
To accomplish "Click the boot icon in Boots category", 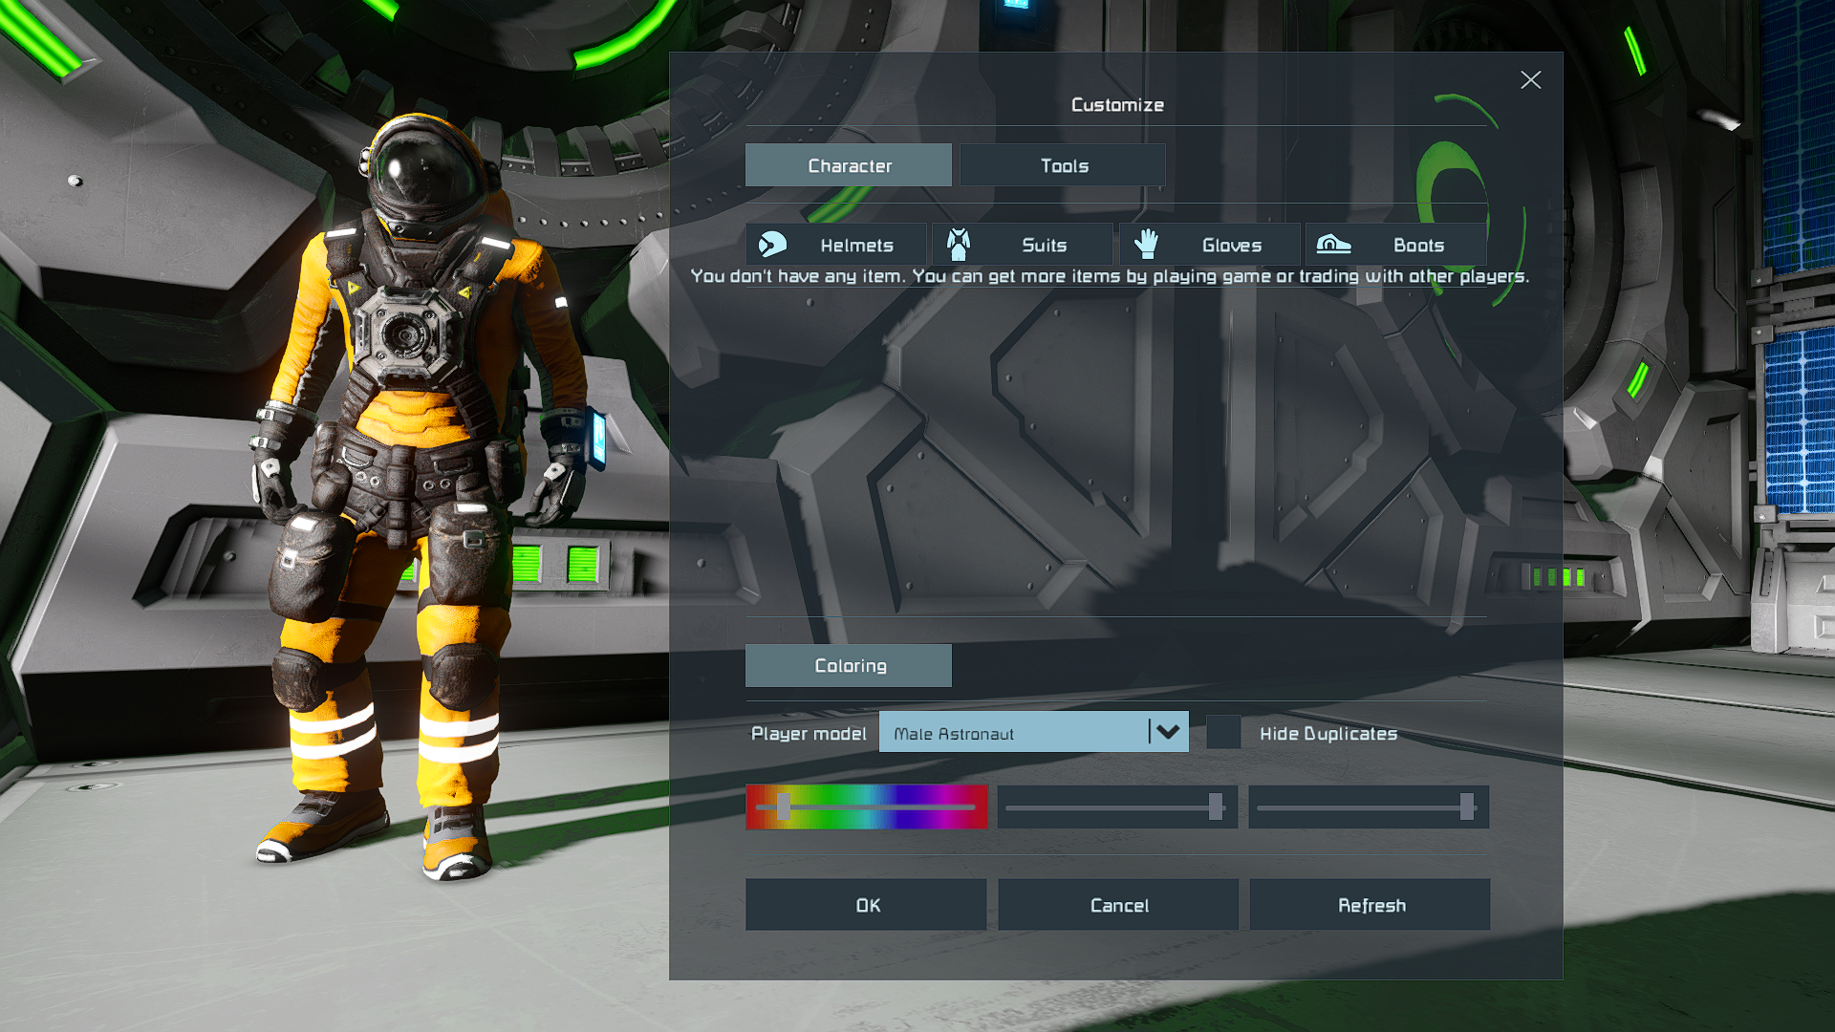I will click(x=1333, y=245).
